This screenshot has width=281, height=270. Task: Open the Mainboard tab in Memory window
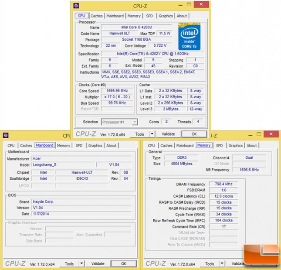click(185, 146)
